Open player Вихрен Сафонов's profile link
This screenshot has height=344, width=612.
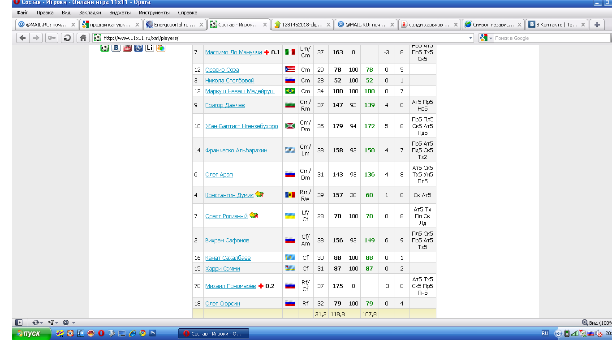click(227, 241)
